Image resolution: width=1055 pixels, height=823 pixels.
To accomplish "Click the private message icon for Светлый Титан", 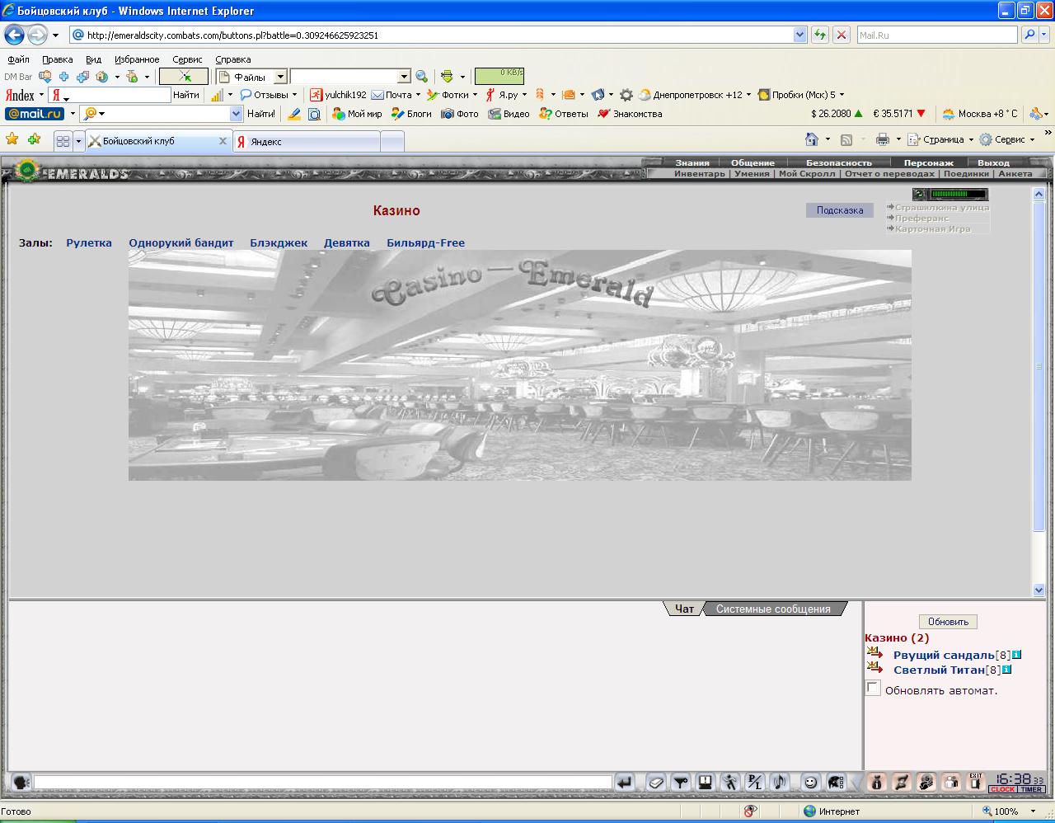I will [x=874, y=667].
